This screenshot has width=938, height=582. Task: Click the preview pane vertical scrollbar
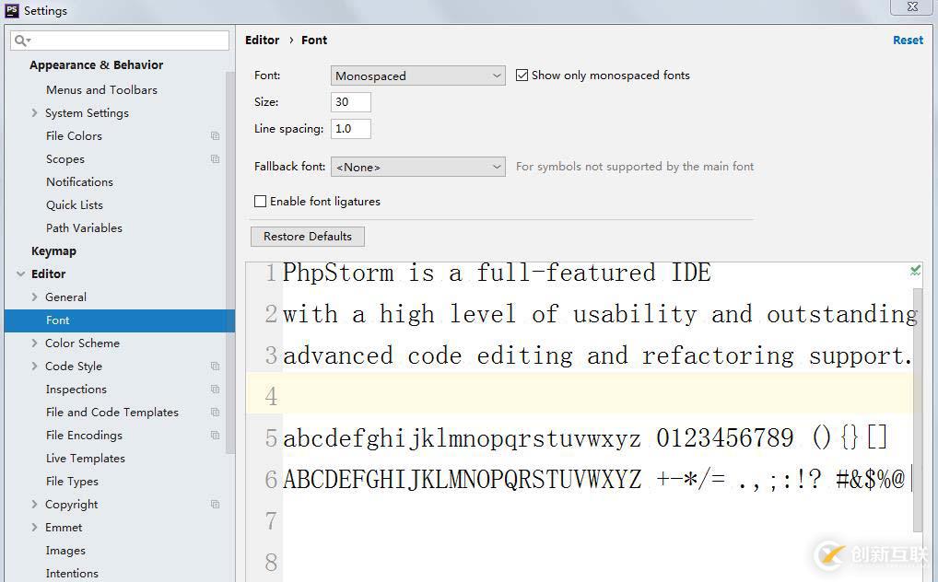tap(918, 410)
